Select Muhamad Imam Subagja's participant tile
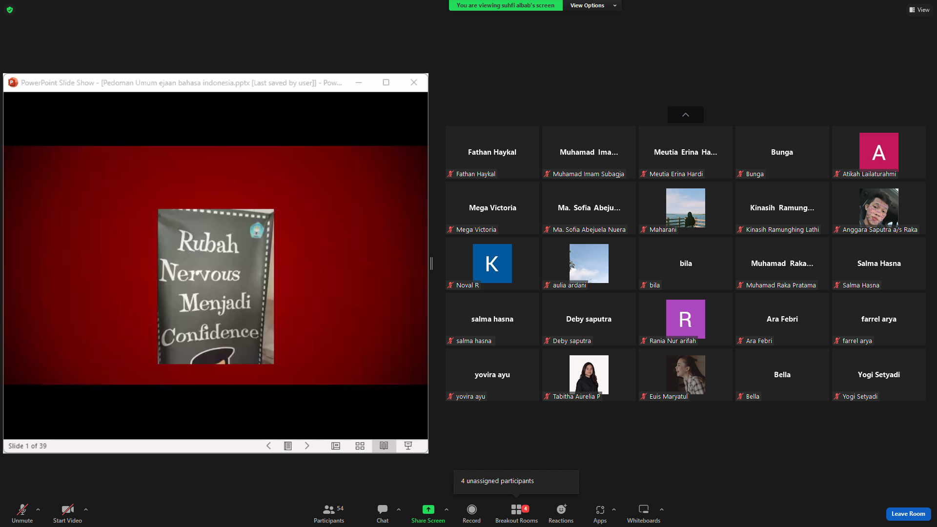 point(589,152)
